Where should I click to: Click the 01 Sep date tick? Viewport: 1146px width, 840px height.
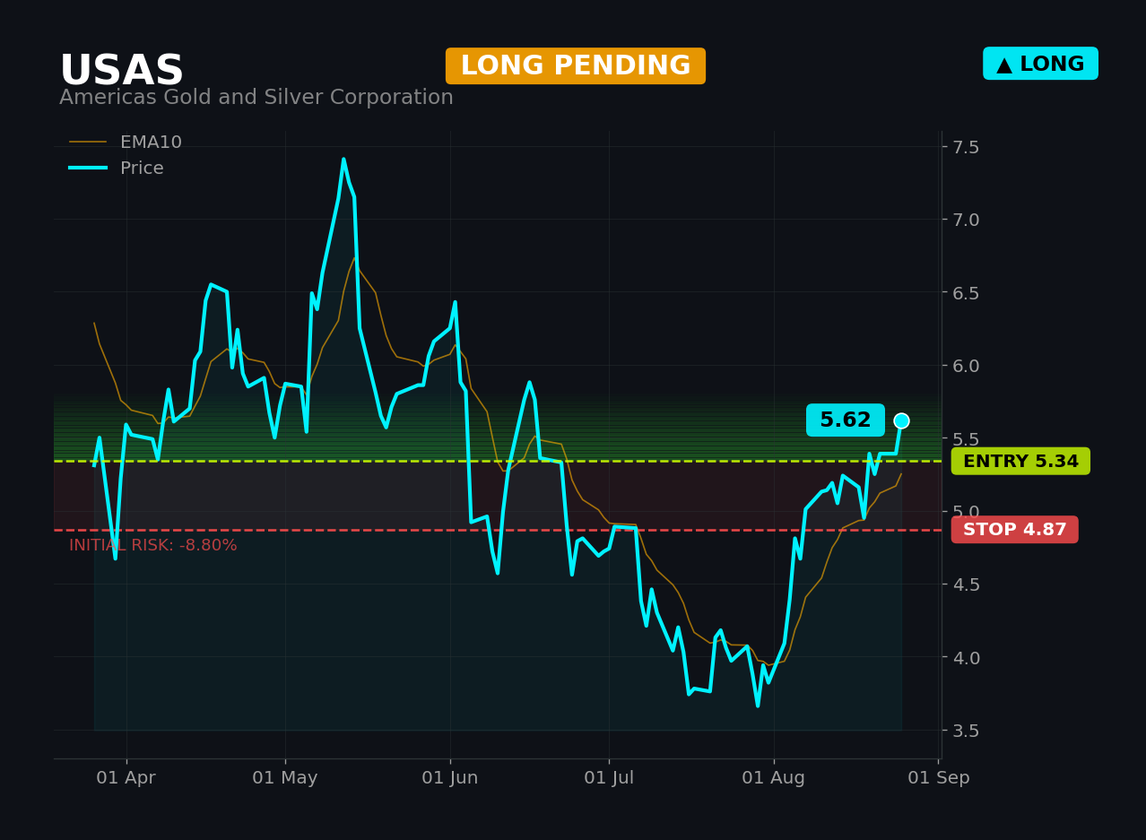pos(939,778)
